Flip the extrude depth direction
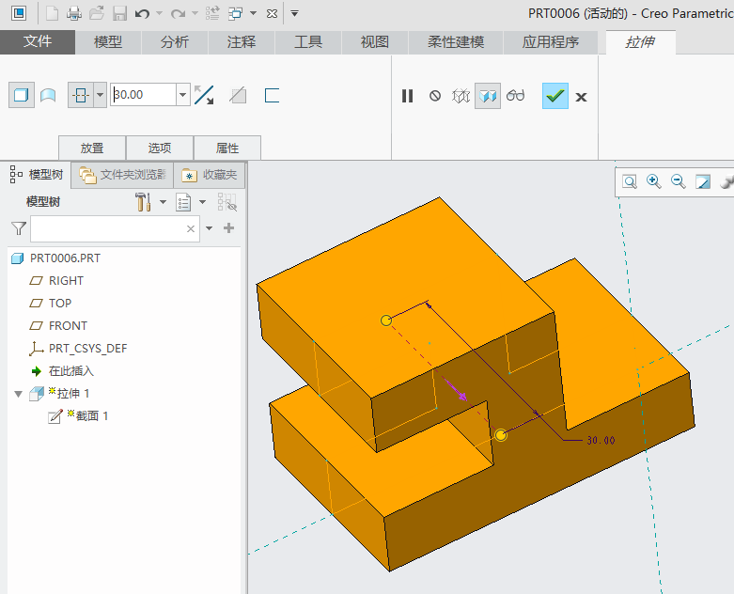Viewport: 734px width, 594px height. [x=204, y=95]
